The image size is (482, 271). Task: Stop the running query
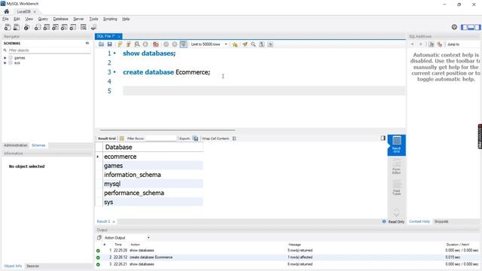145,44
